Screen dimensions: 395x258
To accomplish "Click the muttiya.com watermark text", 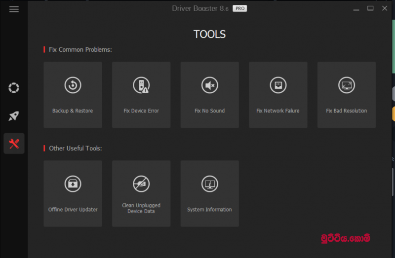I will (x=344, y=238).
